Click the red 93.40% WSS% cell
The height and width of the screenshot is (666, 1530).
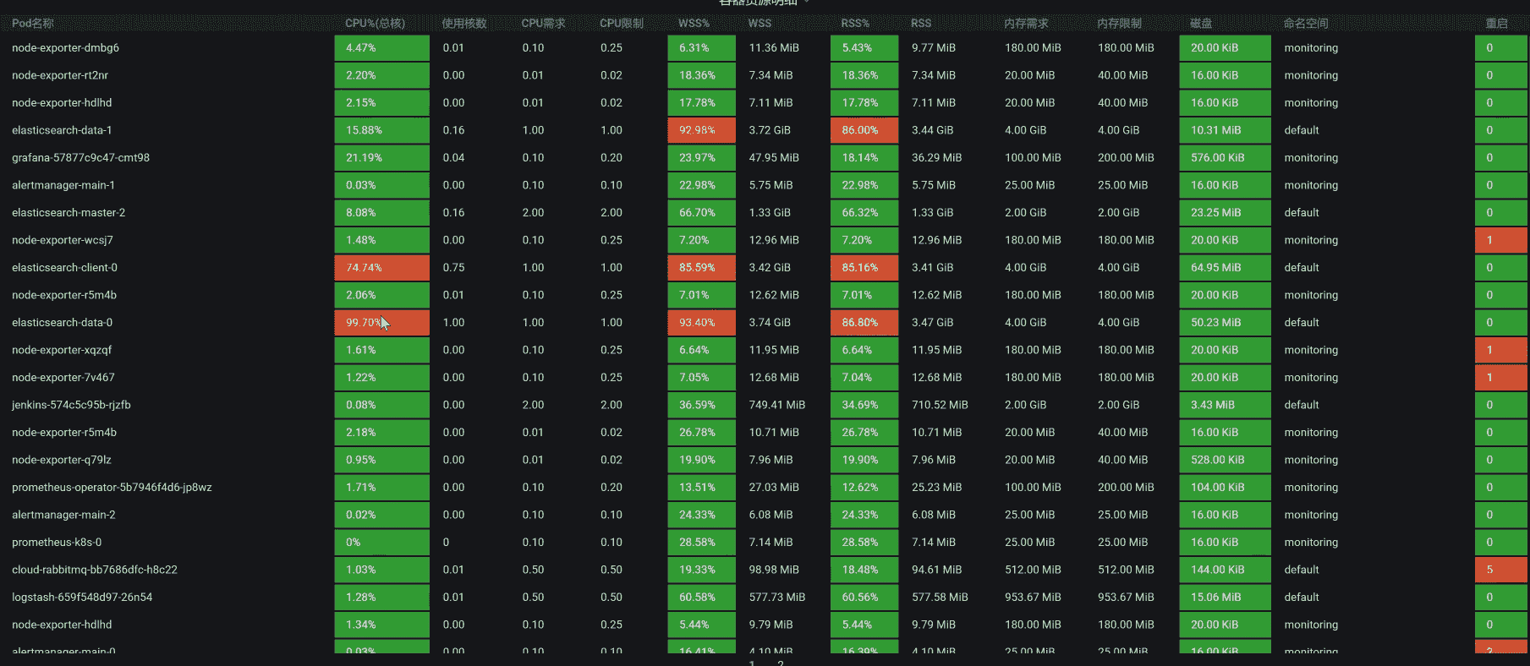pyautogui.click(x=701, y=323)
